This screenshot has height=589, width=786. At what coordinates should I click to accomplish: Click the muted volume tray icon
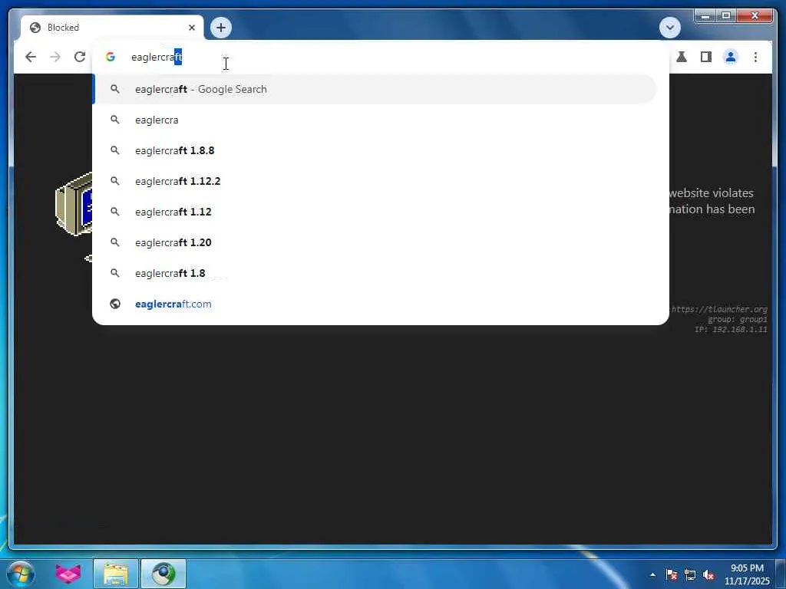coord(708,575)
